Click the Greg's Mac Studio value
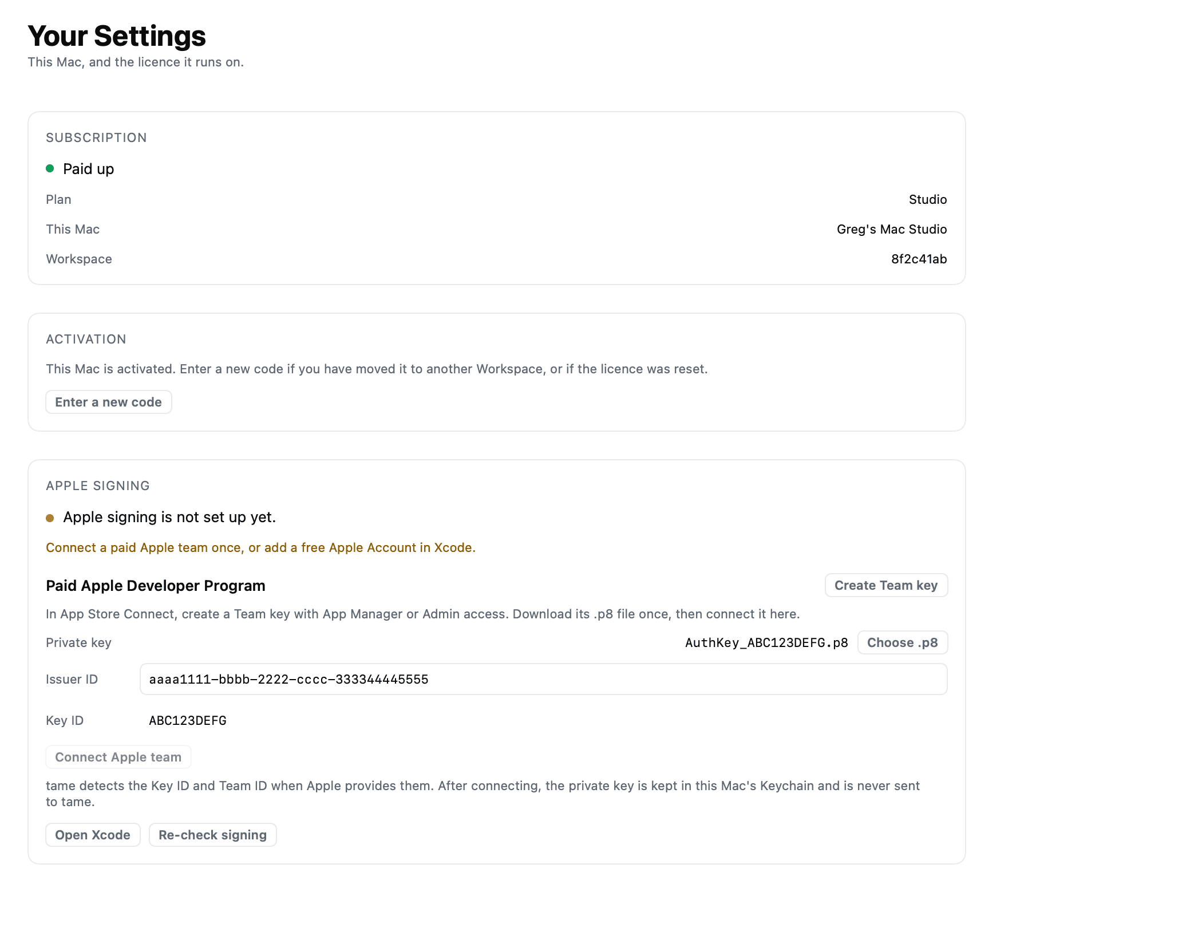The image size is (1202, 939). point(892,229)
